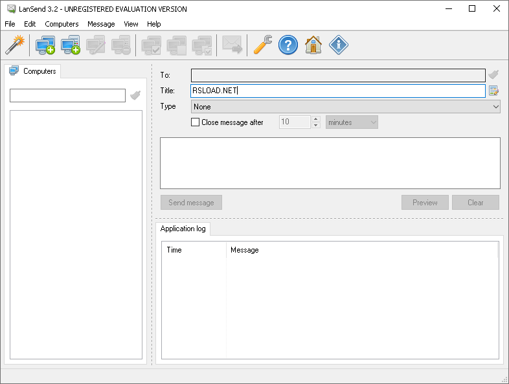The height and width of the screenshot is (384, 509).
Task: Open settings with the wrench icon
Action: [262, 45]
